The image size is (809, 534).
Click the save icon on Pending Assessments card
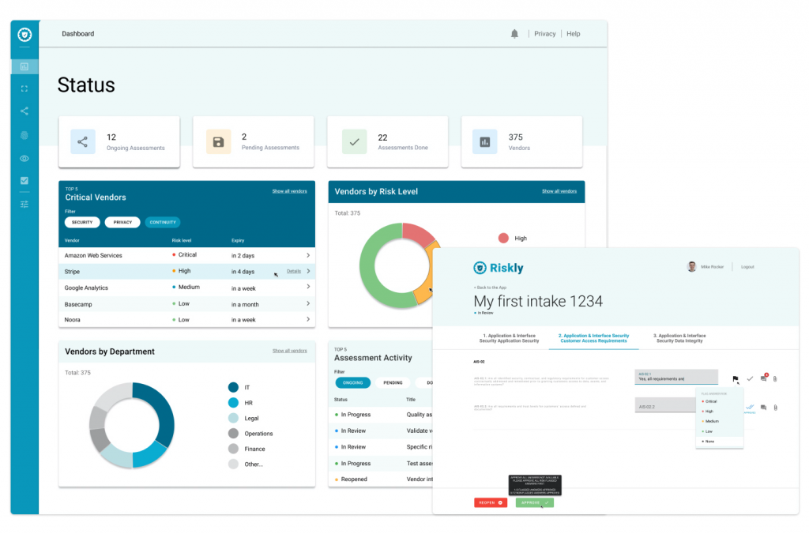[x=218, y=142]
